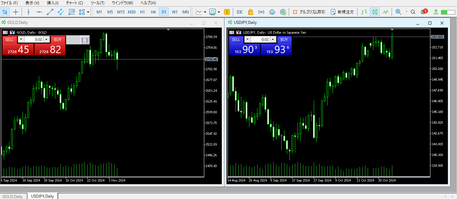
Task: Click the BUY button on USDJPY chart
Action: click(x=284, y=40)
